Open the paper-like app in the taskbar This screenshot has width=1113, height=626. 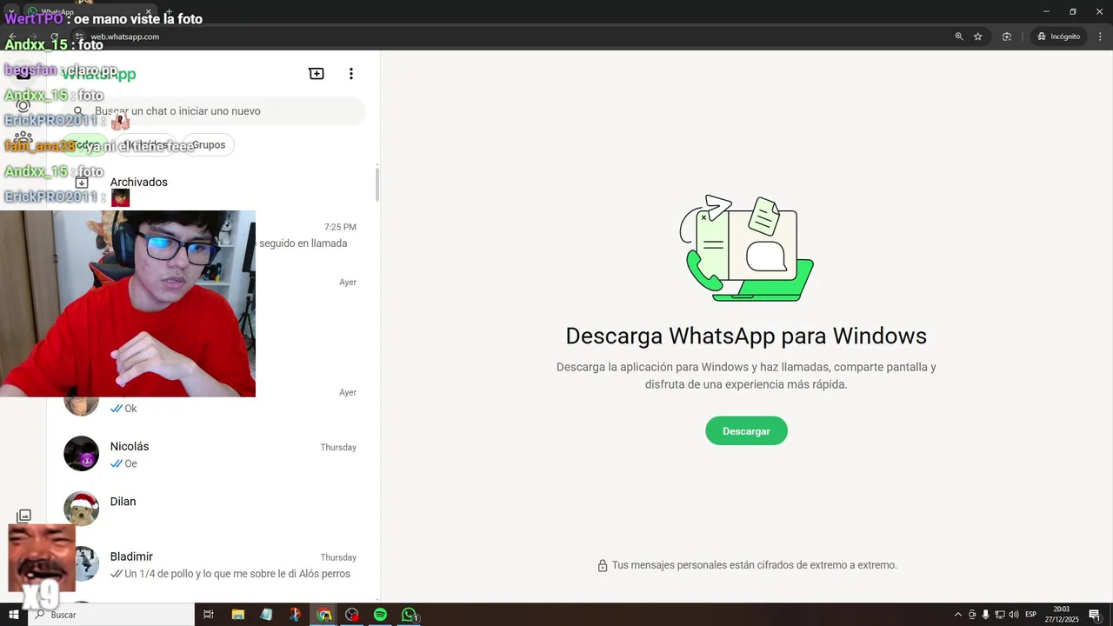tap(266, 615)
